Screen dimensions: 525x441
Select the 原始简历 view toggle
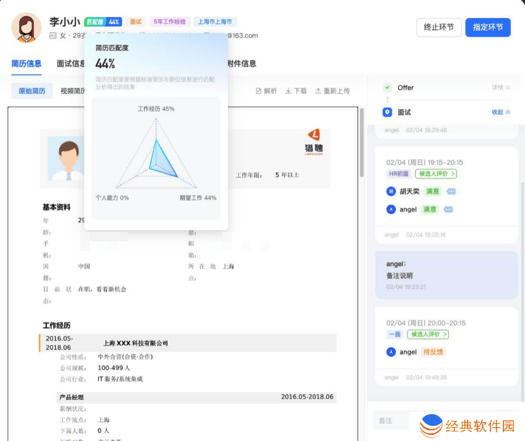pos(32,91)
